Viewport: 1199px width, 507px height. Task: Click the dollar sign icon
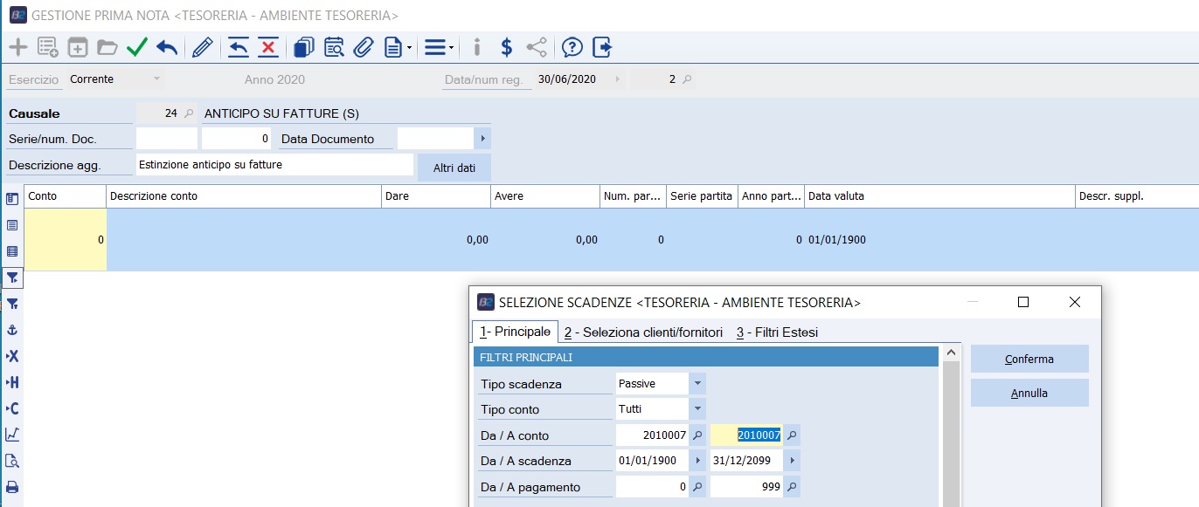click(506, 47)
